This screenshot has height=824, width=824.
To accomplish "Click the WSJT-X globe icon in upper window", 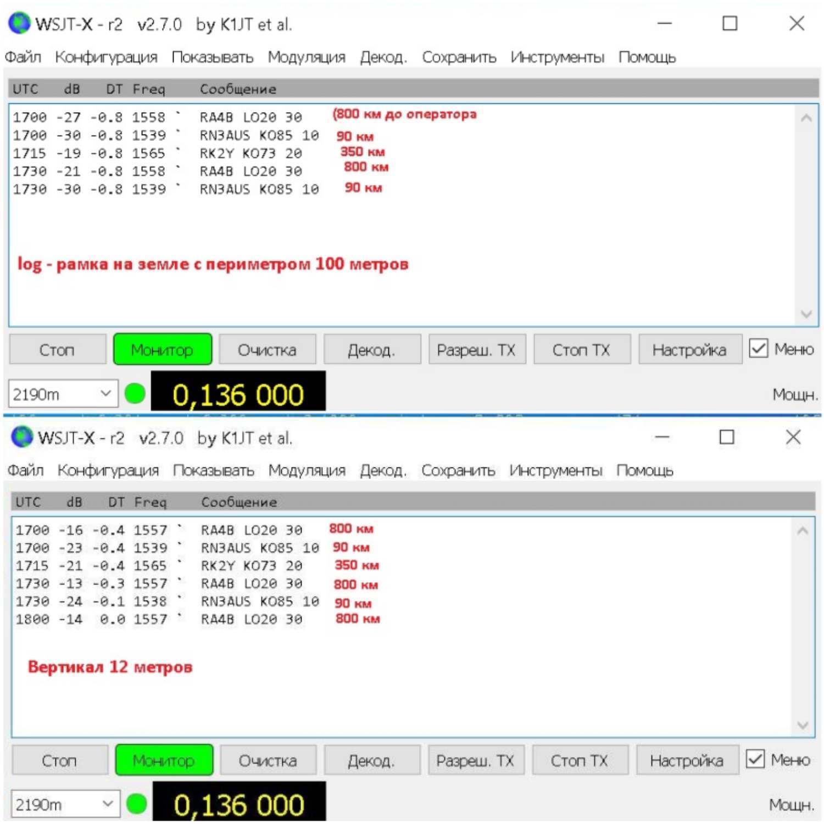I will [19, 23].
